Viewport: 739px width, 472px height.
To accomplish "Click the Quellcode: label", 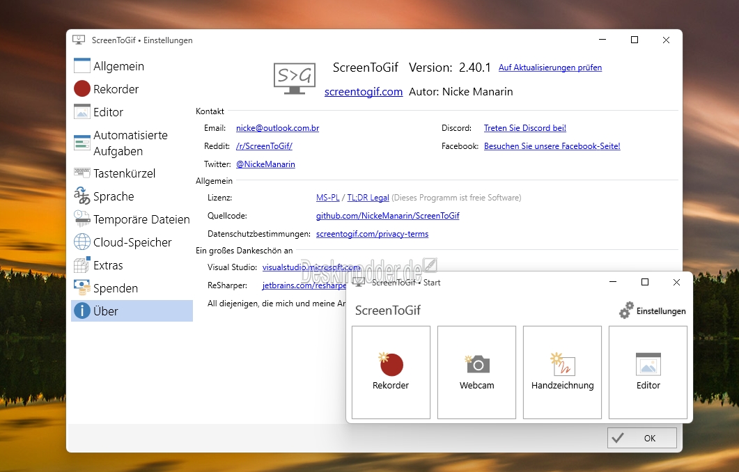I will pyautogui.click(x=227, y=215).
